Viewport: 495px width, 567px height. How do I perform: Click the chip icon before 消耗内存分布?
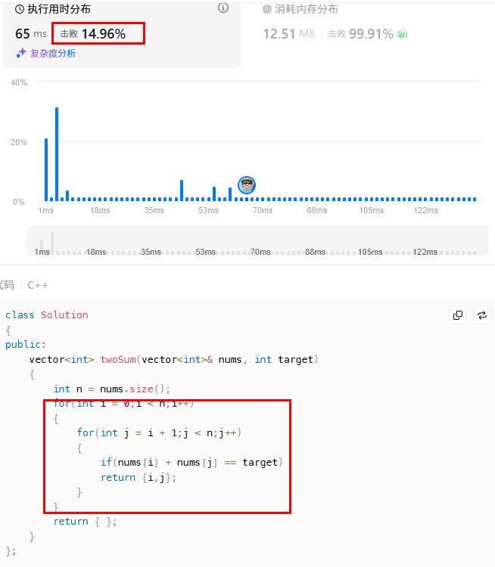pyautogui.click(x=266, y=9)
